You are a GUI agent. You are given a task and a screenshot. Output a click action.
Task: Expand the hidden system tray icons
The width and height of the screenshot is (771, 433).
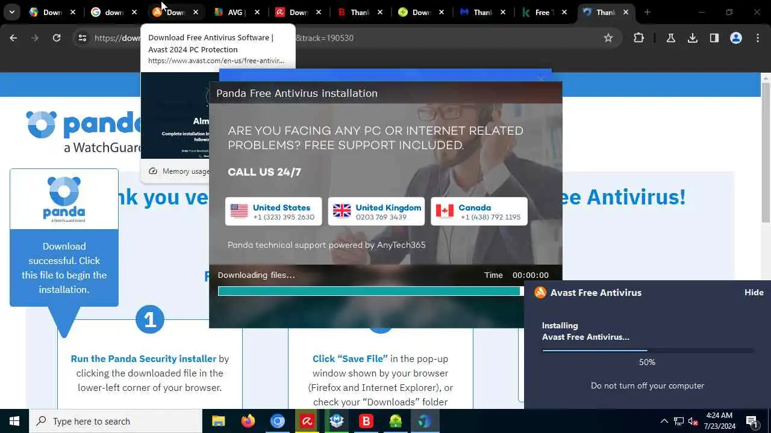(664, 421)
